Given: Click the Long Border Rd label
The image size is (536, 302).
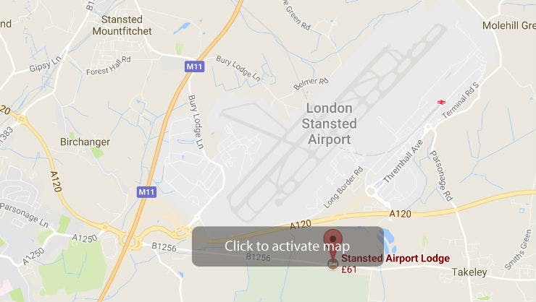Looking at the screenshot, I should click(343, 187).
